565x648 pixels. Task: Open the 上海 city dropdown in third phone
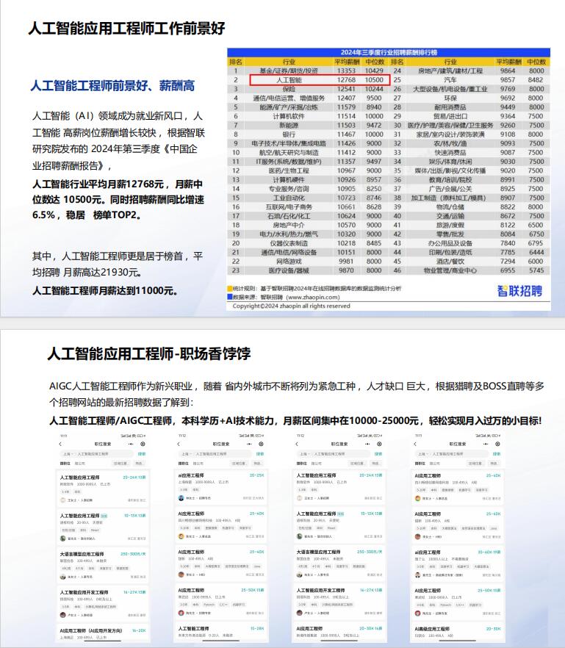point(302,454)
